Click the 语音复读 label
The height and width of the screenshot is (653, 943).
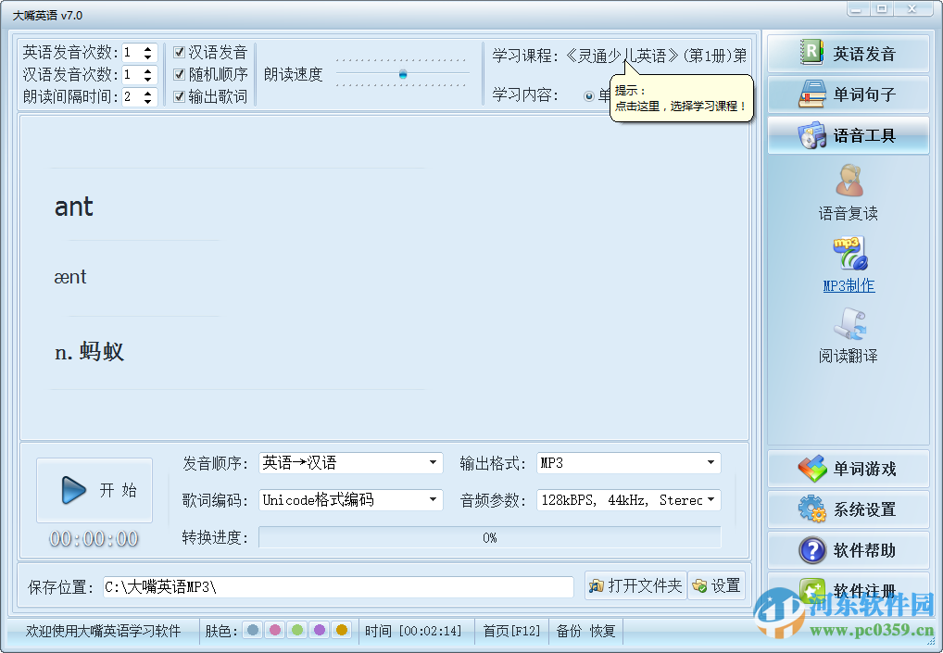[848, 213]
